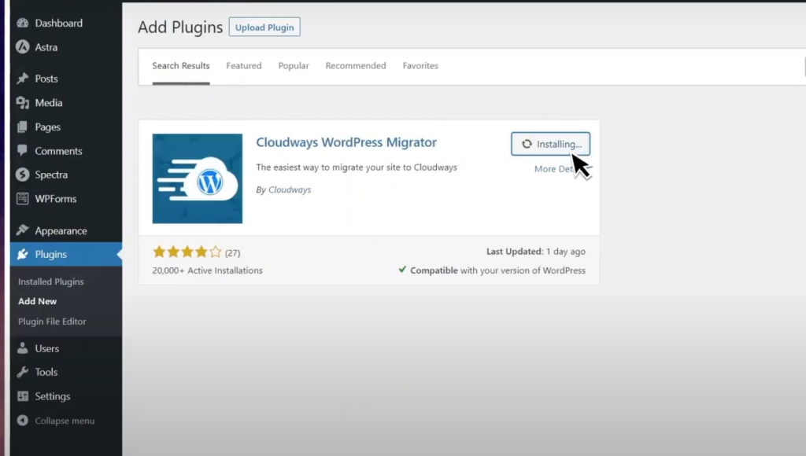Click the Astra logo icon
The height and width of the screenshot is (456, 806).
point(23,47)
